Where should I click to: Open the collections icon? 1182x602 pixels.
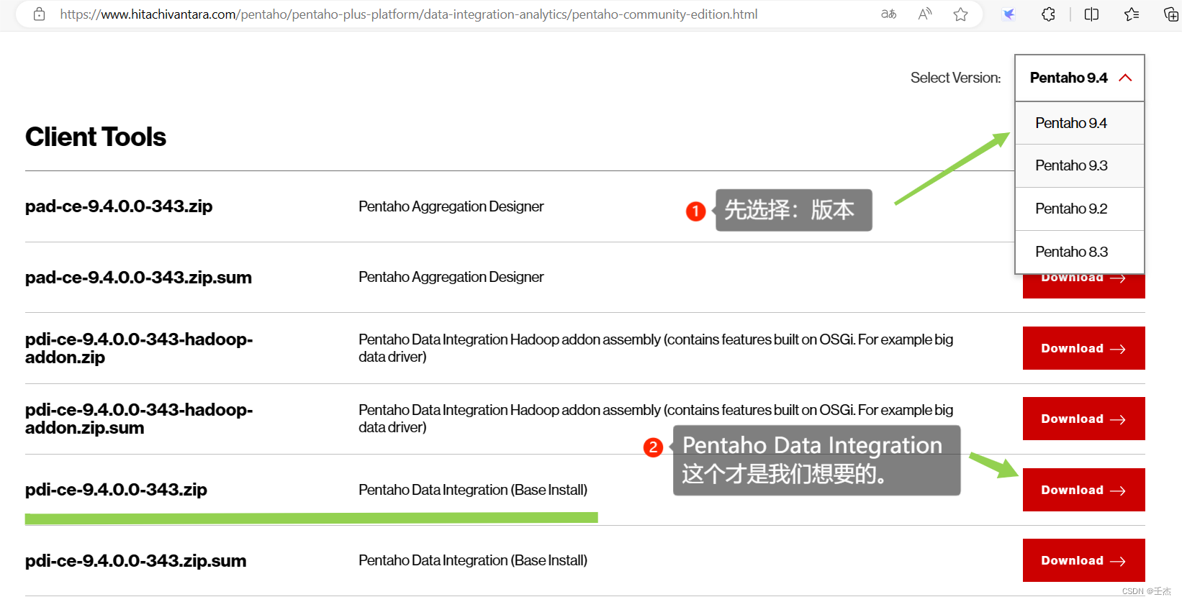click(x=1171, y=14)
